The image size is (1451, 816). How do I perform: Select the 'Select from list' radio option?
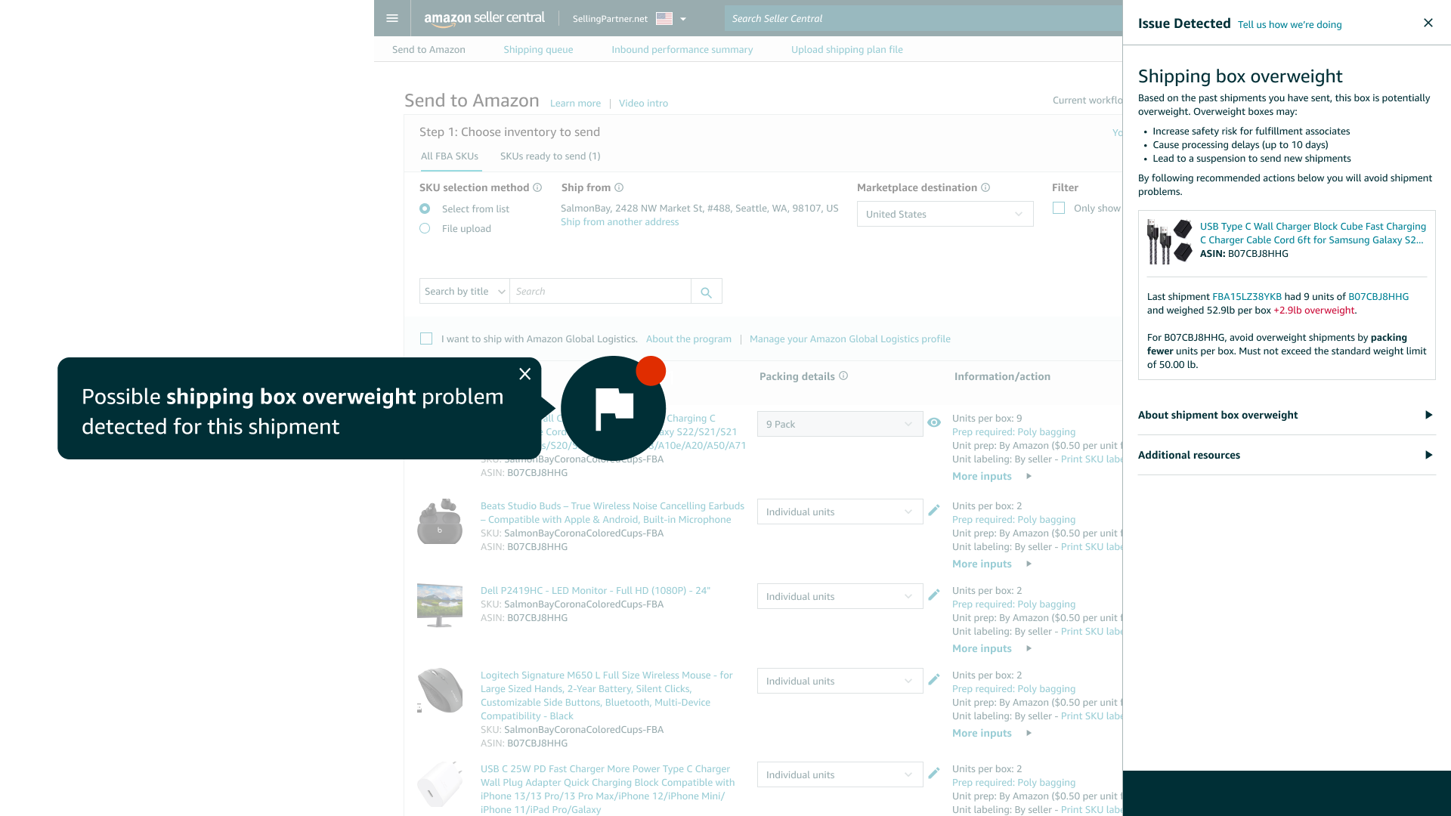425,209
